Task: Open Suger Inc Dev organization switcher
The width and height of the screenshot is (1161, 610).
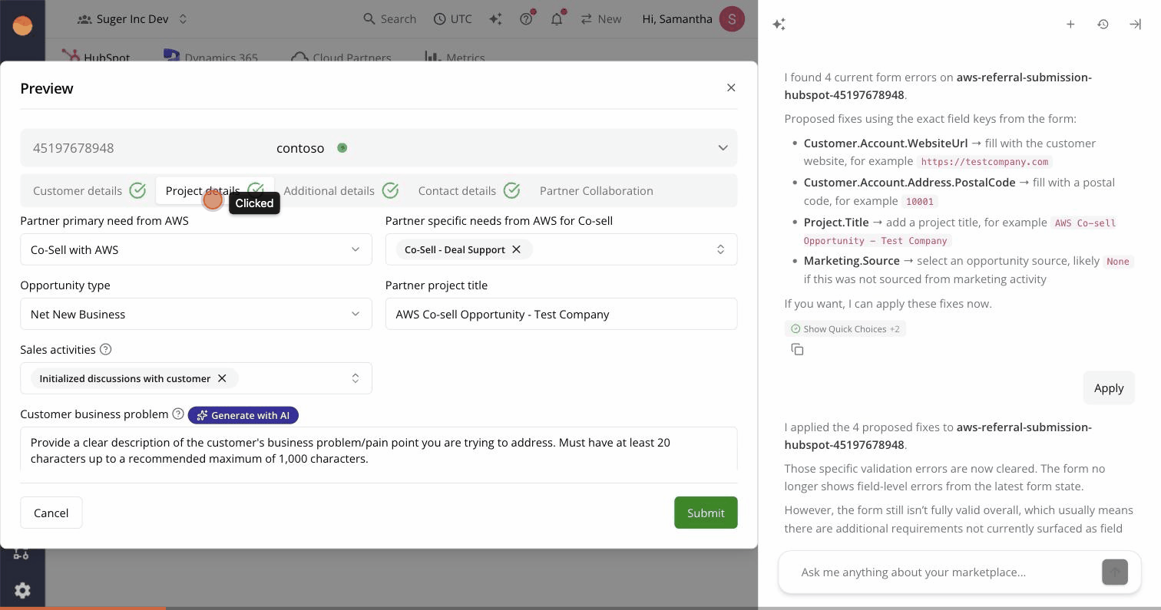Action: tap(132, 18)
